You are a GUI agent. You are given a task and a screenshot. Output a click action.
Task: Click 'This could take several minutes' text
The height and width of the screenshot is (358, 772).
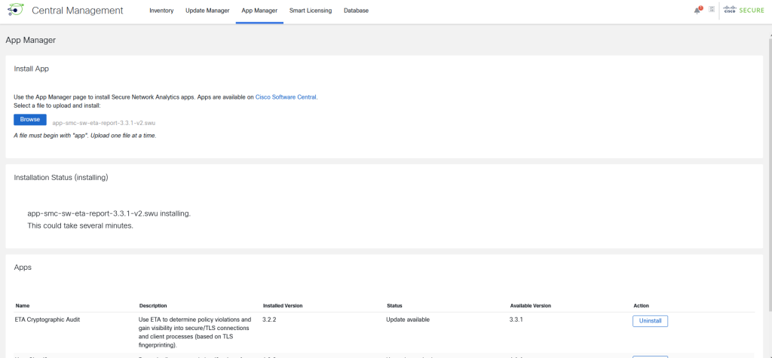80,226
